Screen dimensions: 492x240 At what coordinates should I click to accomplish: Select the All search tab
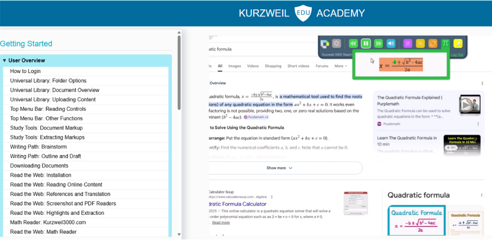(220, 66)
